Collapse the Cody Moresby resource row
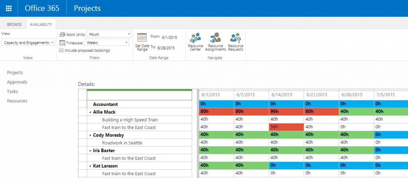Viewport: 408px width, 178px height. click(90, 135)
